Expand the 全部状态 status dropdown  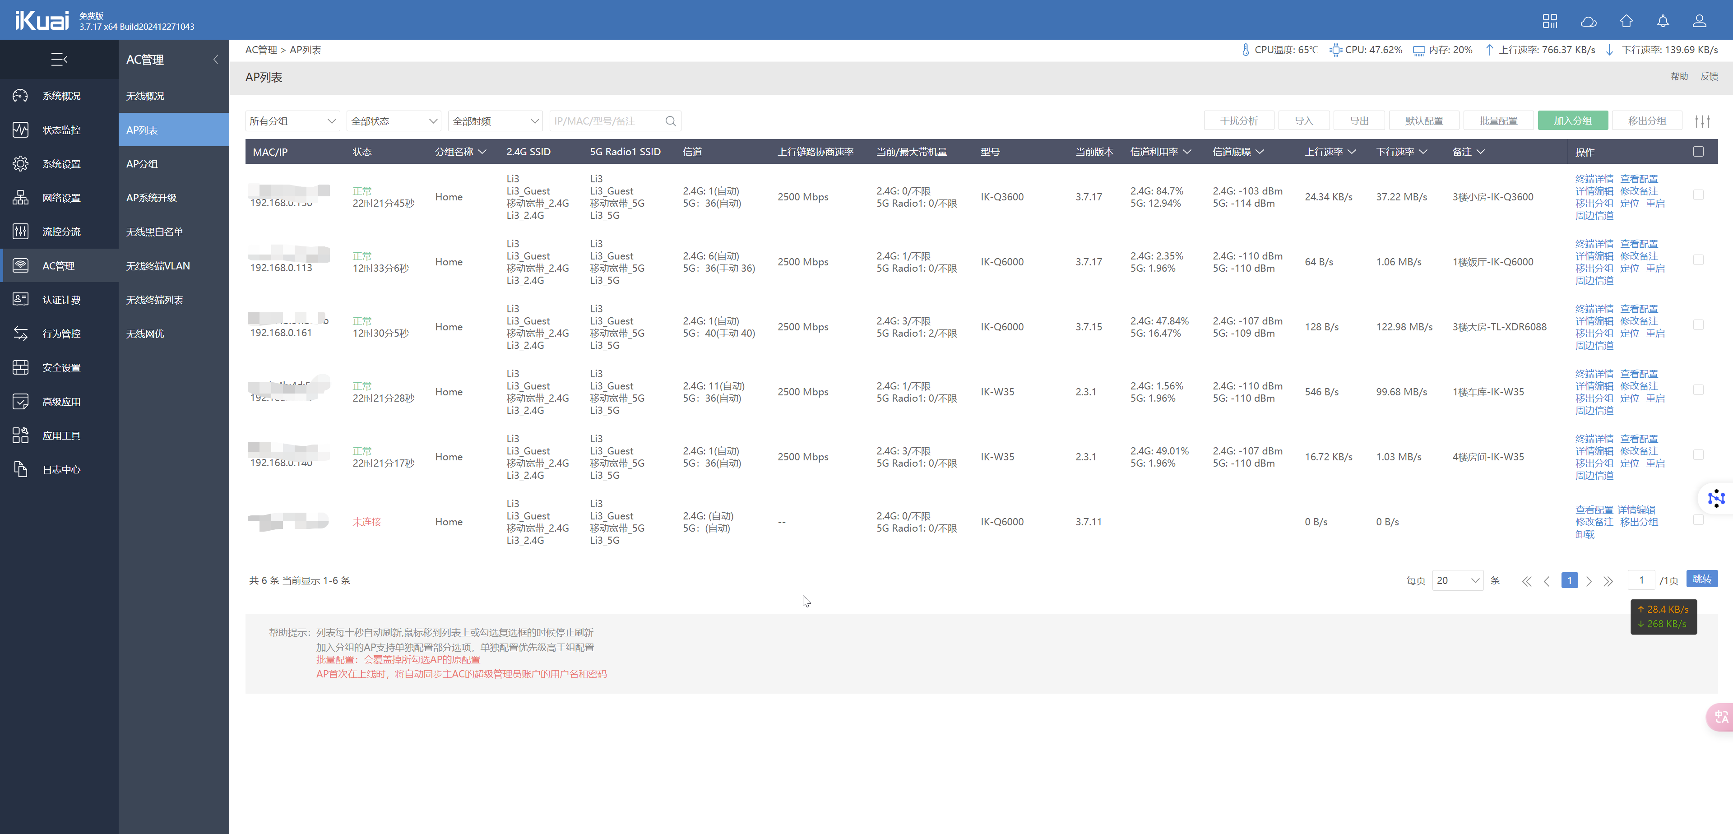[394, 121]
